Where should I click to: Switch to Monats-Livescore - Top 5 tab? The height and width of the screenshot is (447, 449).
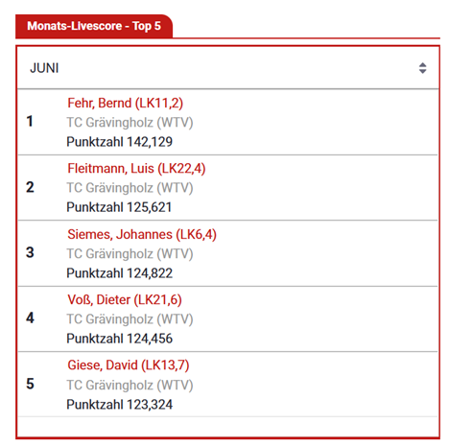[94, 26]
